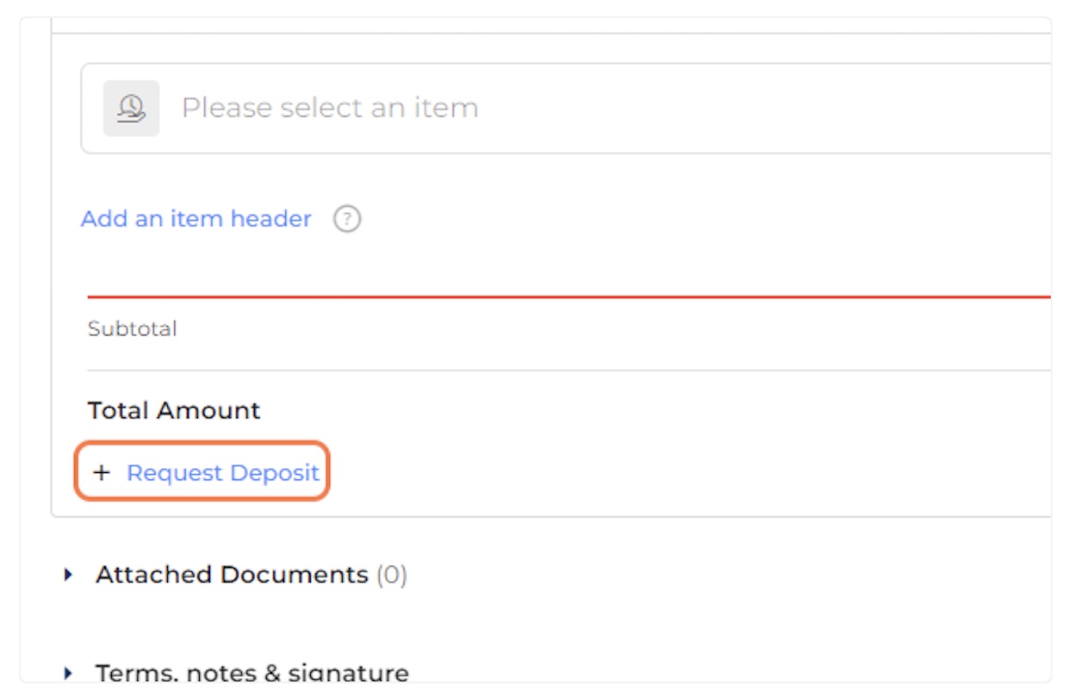This screenshot has width=1080, height=698.
Task: Focus the 'Please select an item' field
Action: (x=566, y=108)
